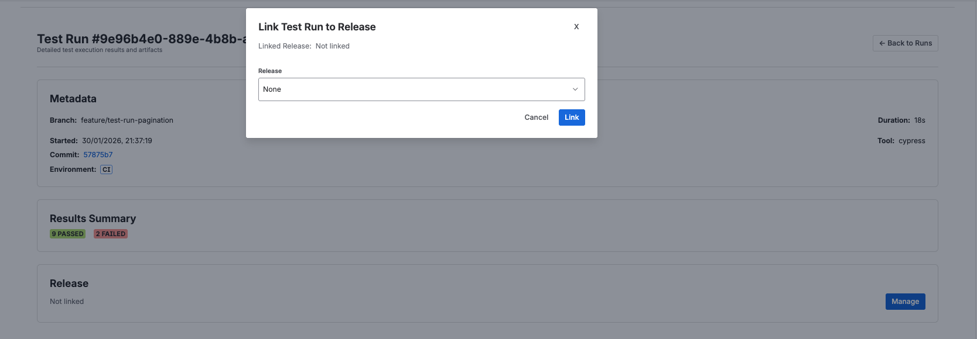Click the Manage release button

click(x=906, y=302)
